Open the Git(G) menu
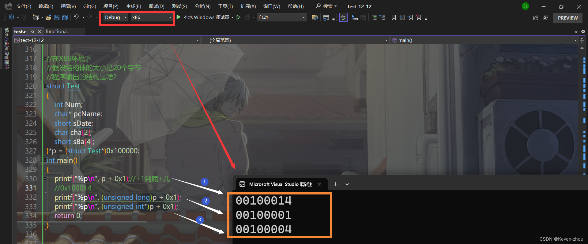 [90, 6]
